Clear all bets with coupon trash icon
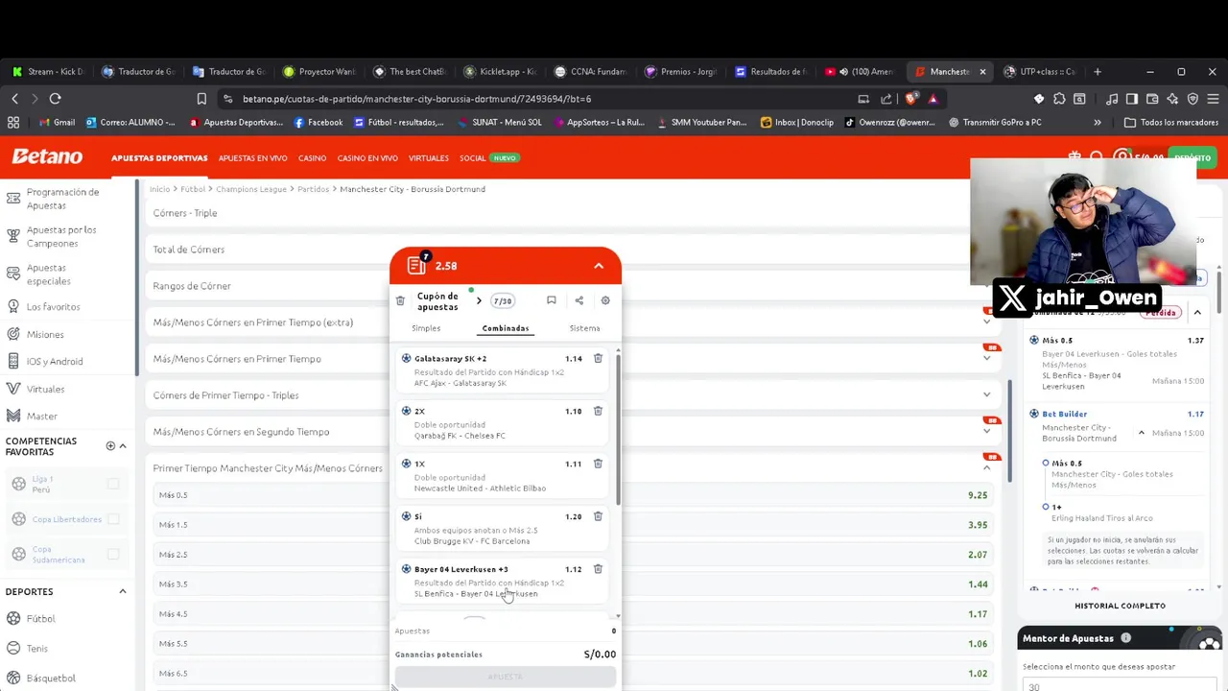The height and width of the screenshot is (691, 1228). pyautogui.click(x=400, y=300)
